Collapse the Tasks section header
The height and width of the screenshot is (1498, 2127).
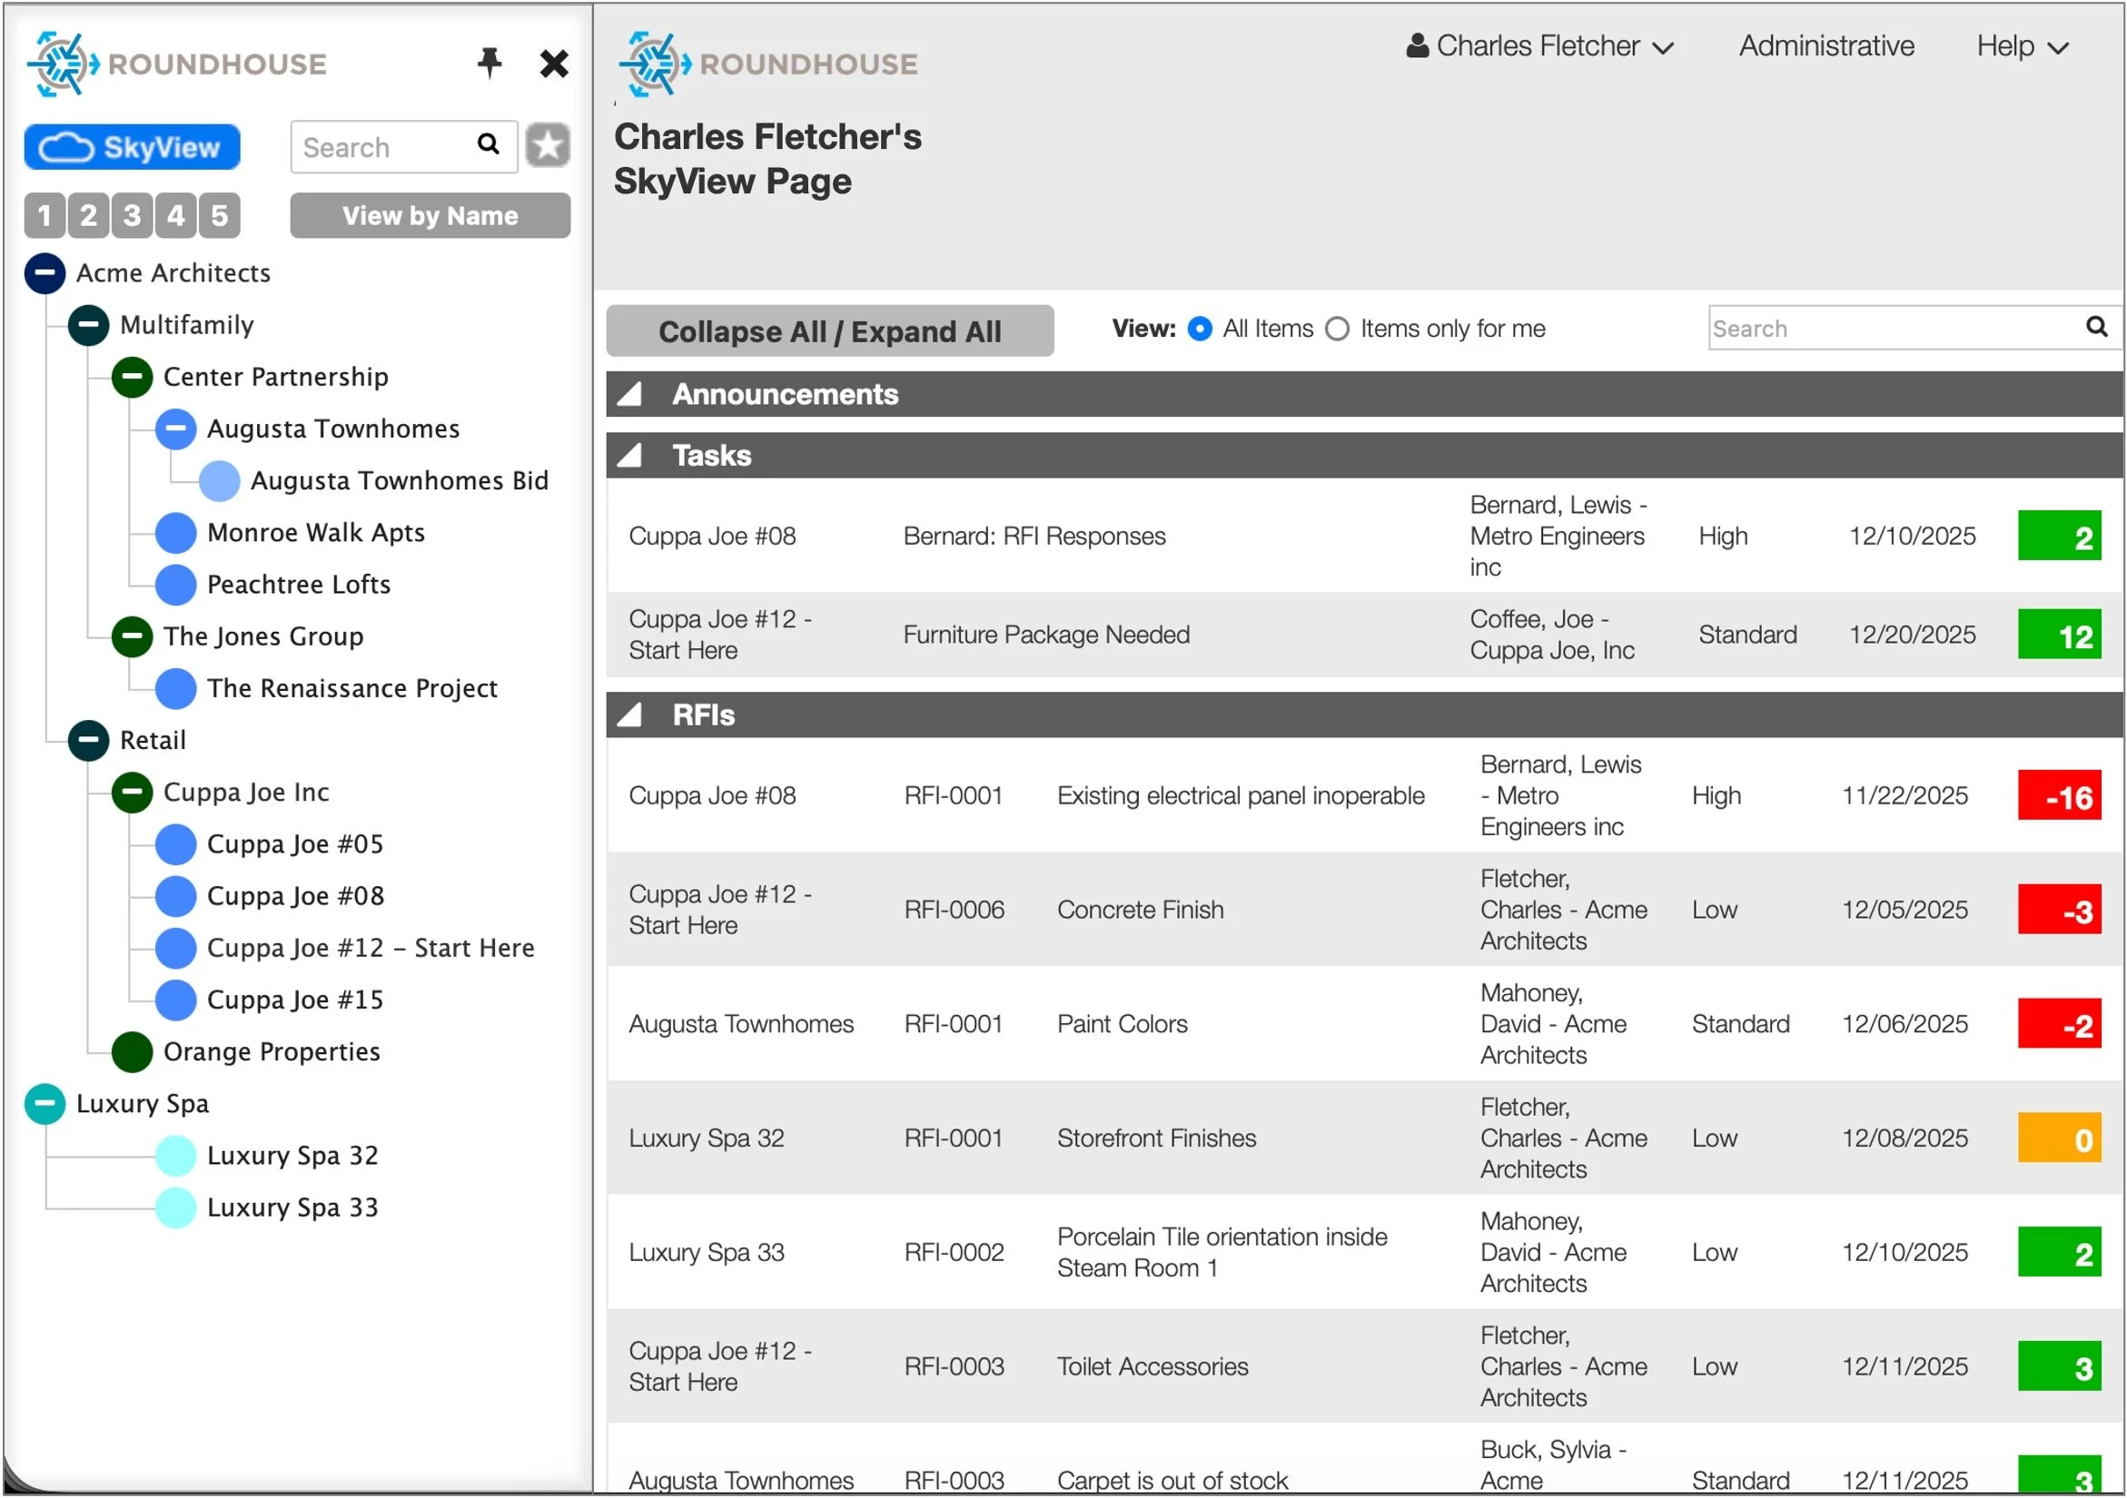point(631,456)
